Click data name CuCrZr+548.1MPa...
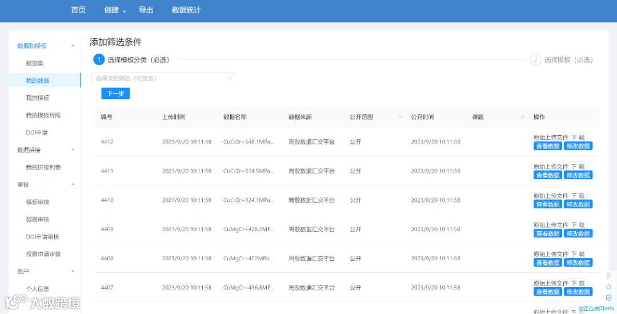617x314 pixels. click(x=249, y=142)
